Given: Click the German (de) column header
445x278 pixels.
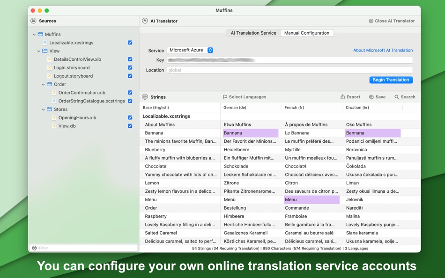Looking at the screenshot, I should [x=251, y=108].
